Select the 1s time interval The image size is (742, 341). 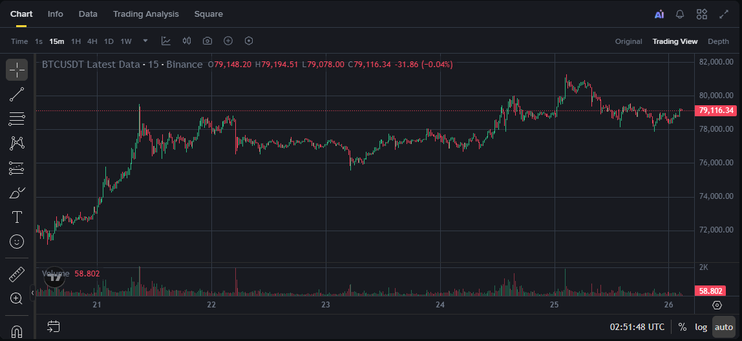pyautogui.click(x=39, y=41)
